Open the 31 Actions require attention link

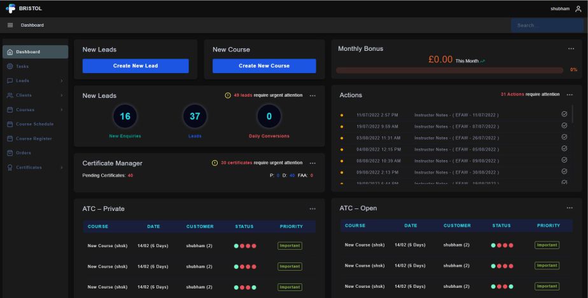(512, 94)
